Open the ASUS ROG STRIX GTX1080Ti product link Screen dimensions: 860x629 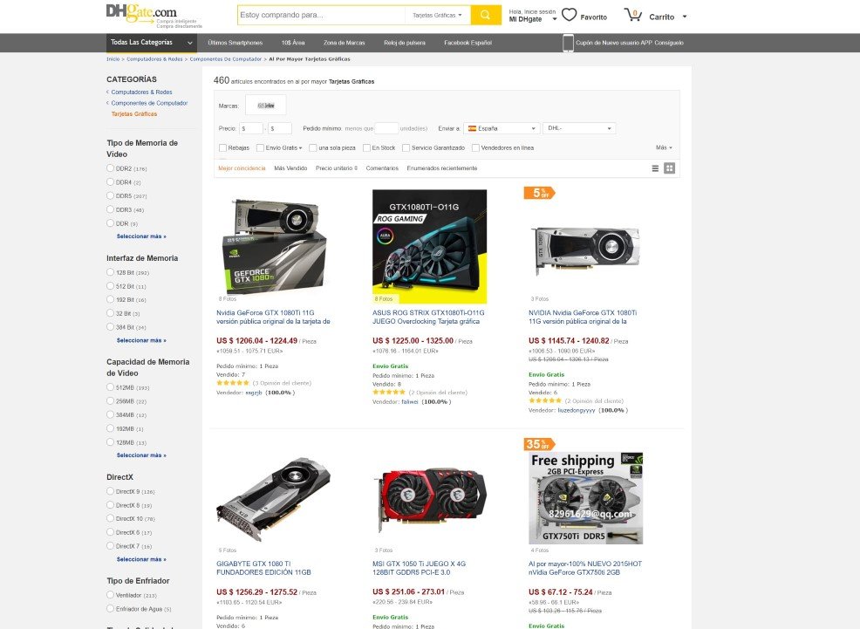(x=428, y=317)
